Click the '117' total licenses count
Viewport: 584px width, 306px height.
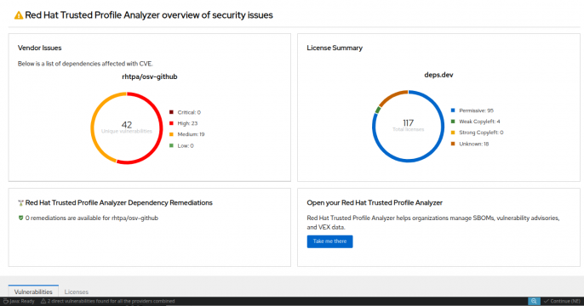(409, 122)
